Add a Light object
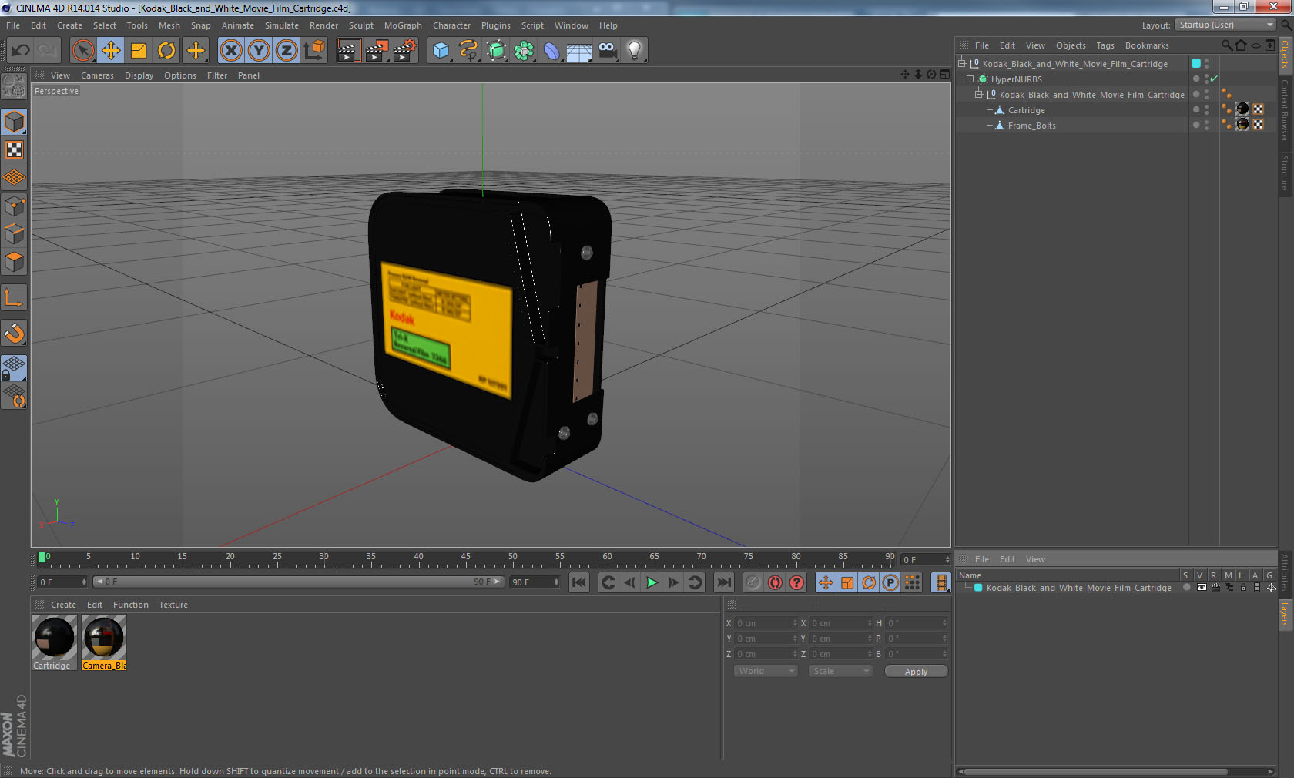The width and height of the screenshot is (1294, 778). point(635,51)
